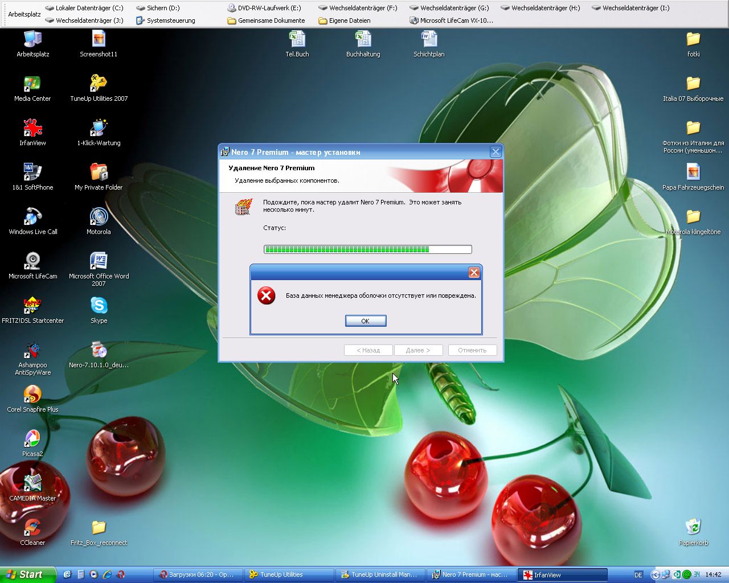Open Microsoft LifeCam VX-10 toolbar item
This screenshot has height=583, width=729.
452,20
